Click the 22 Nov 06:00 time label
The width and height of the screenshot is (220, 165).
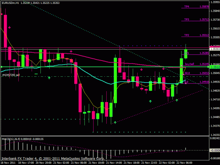coord(184,163)
